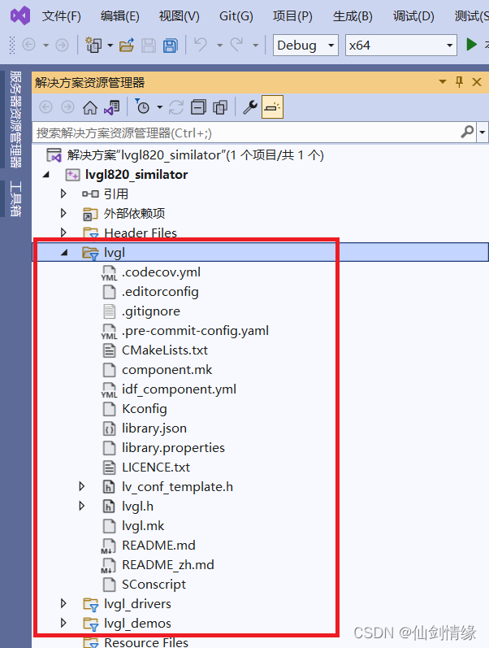Click Solution Explorer back button
Image resolution: width=489 pixels, height=648 pixels.
point(45,107)
